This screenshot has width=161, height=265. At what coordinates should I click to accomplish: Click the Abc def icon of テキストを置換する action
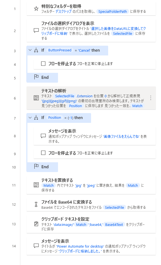(x=36, y=185)
